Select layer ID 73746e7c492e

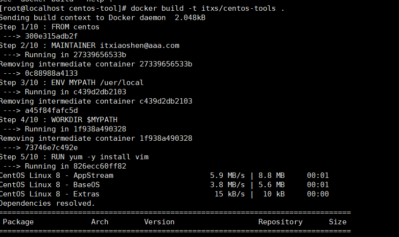click(51, 148)
